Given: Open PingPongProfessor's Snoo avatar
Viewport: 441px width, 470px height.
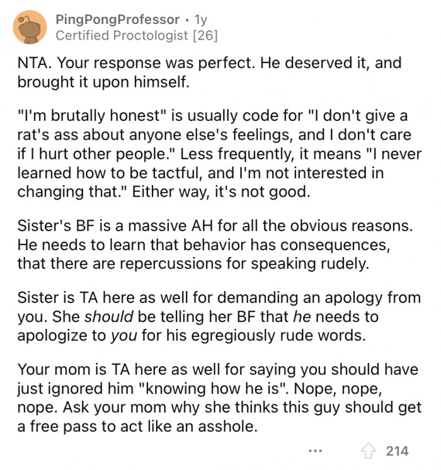Looking at the screenshot, I should tap(30, 27).
